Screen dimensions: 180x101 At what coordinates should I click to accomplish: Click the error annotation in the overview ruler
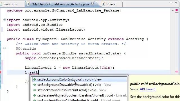click(x=177, y=72)
